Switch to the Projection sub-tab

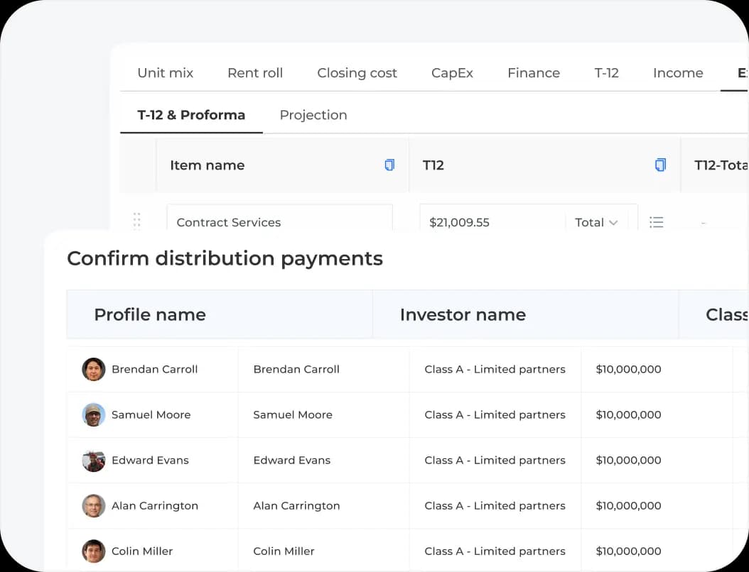[313, 115]
